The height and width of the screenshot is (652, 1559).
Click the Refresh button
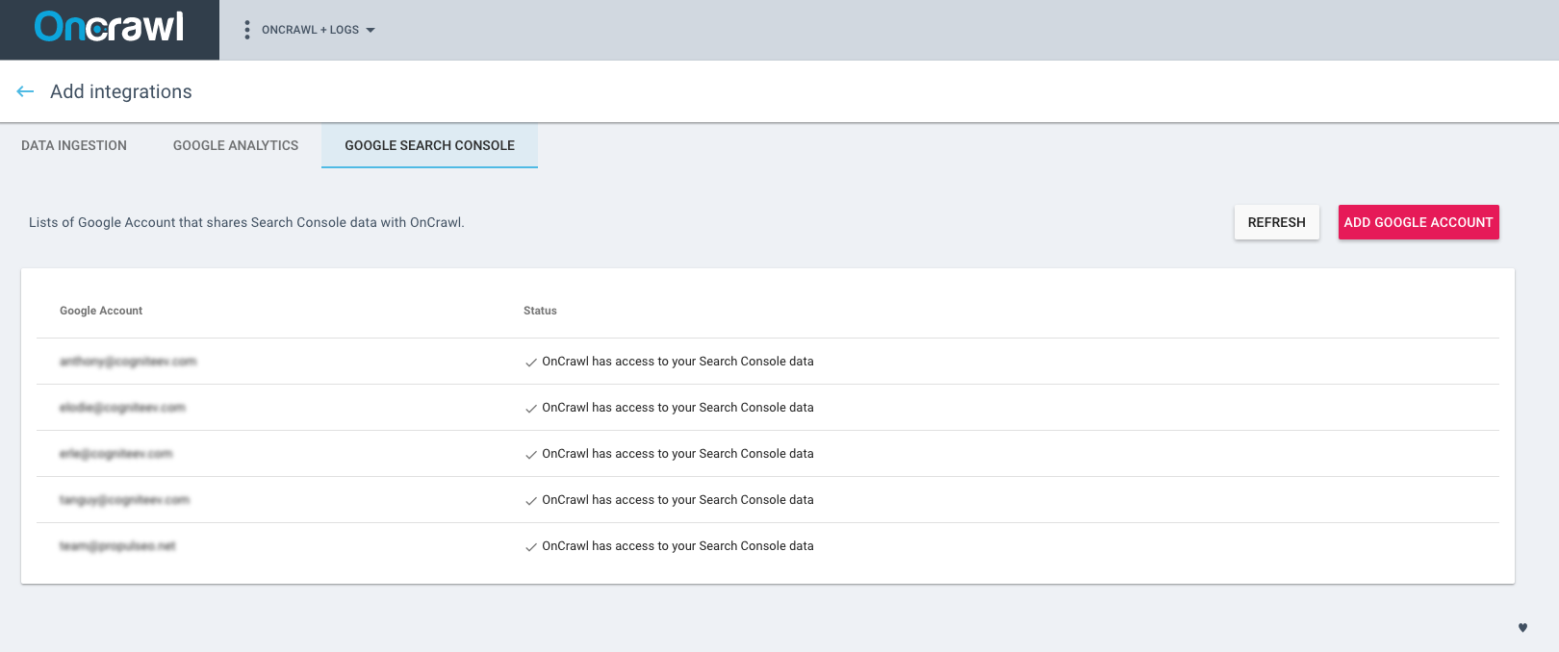click(1277, 222)
